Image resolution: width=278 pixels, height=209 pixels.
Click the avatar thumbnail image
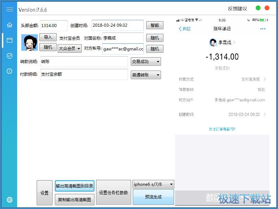pos(30,43)
